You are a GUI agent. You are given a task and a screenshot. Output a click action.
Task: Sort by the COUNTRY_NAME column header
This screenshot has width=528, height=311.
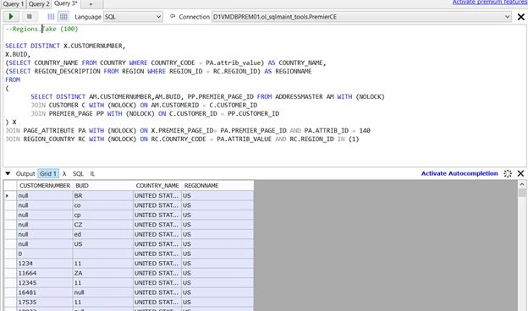click(157, 186)
